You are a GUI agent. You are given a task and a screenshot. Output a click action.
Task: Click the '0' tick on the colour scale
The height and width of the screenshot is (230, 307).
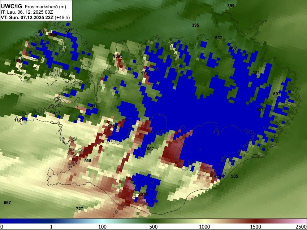click(x=2, y=227)
